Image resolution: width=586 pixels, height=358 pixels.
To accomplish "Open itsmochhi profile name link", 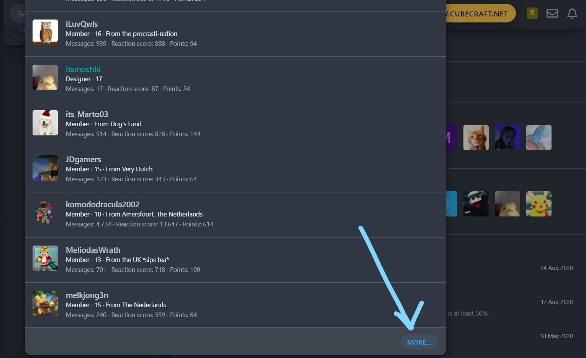I will coord(83,69).
